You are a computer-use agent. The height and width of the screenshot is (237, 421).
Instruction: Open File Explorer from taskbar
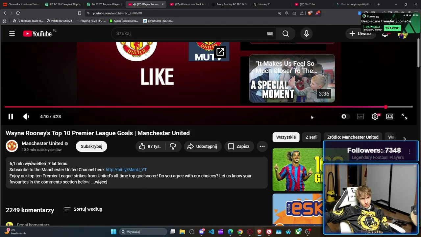pyautogui.click(x=182, y=232)
